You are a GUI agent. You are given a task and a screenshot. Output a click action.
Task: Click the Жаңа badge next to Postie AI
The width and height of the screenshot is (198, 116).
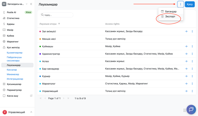(x=28, y=12)
